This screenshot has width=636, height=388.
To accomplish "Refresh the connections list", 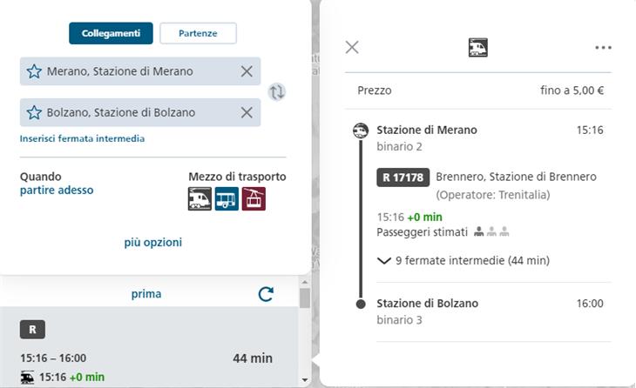I will point(266,294).
